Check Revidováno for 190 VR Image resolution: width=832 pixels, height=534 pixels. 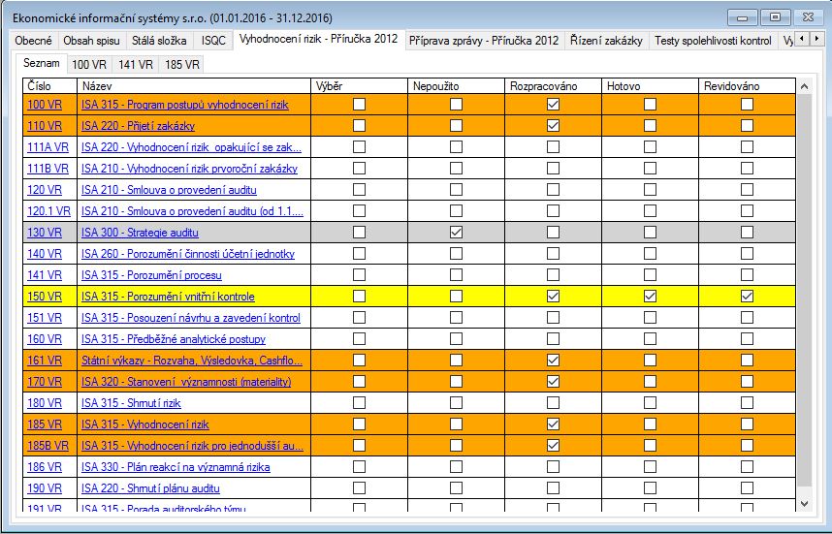pyautogui.click(x=747, y=487)
